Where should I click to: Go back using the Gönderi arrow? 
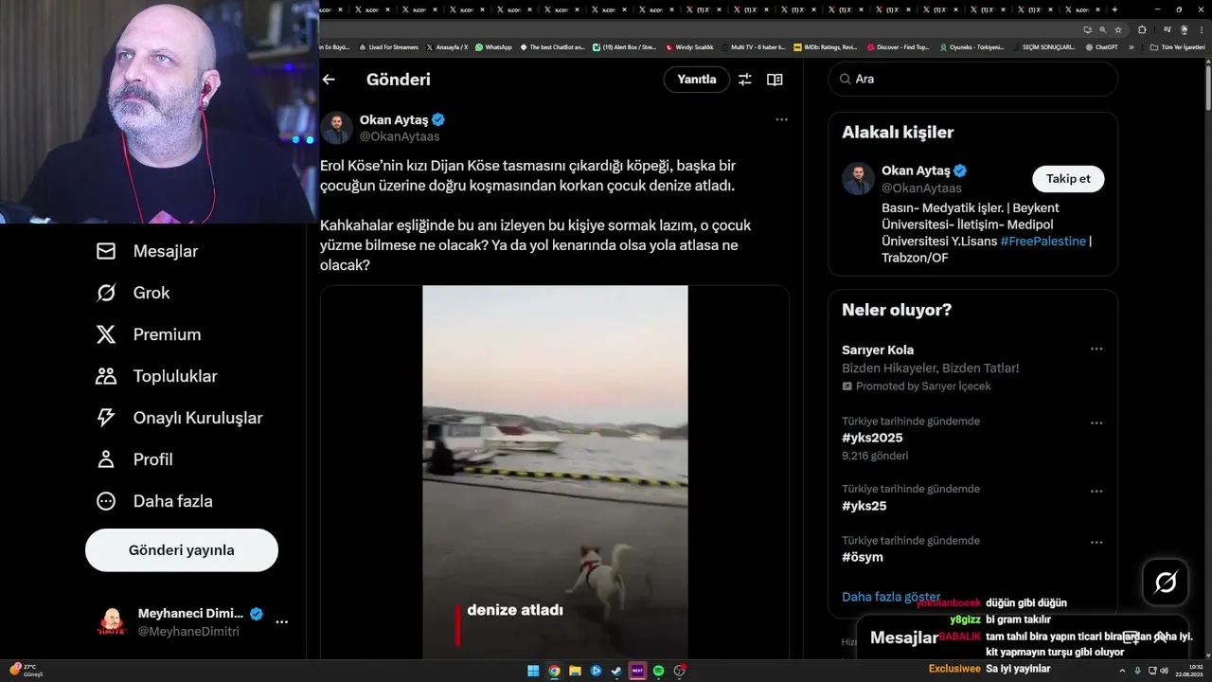[x=329, y=80]
